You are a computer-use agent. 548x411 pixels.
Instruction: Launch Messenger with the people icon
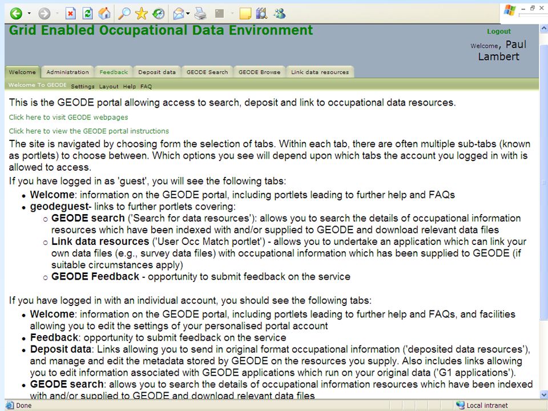point(280,14)
